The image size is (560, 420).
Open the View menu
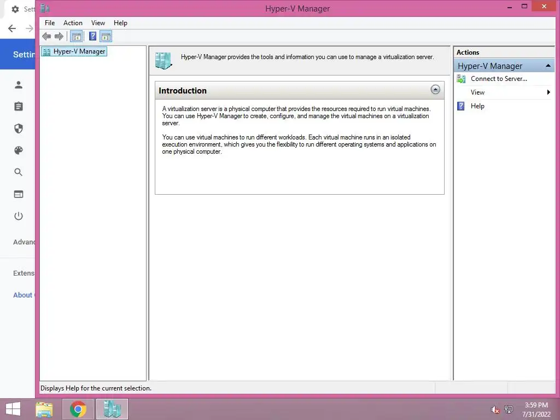98,23
